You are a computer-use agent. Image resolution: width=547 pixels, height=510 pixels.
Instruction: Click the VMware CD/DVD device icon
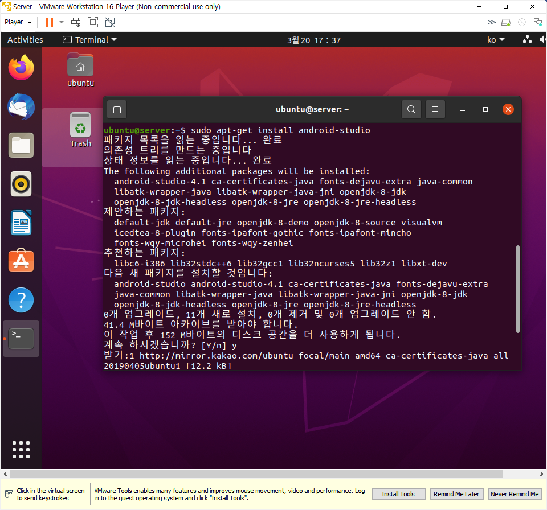coord(522,22)
